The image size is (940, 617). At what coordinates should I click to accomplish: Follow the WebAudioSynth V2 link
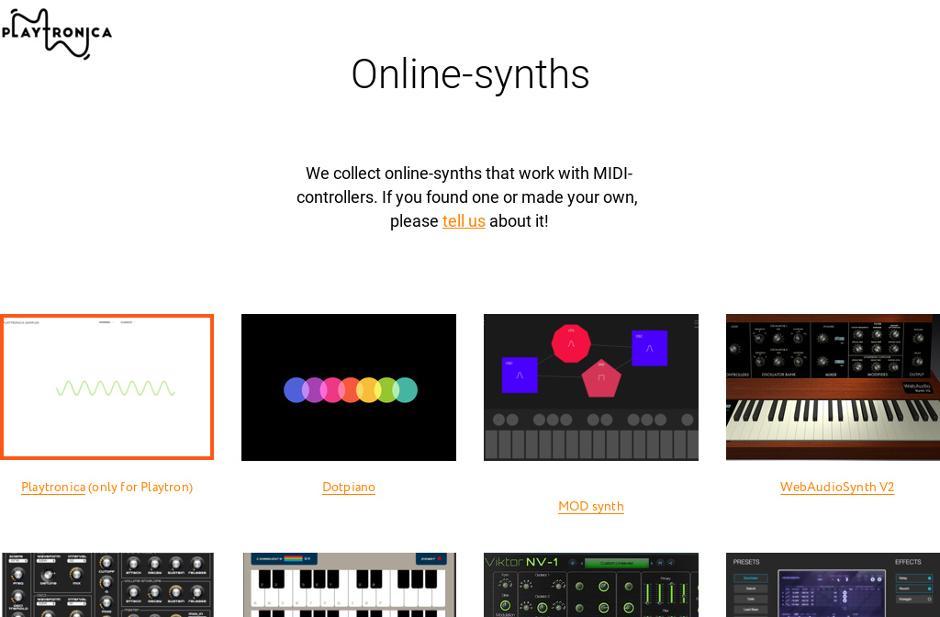point(837,487)
